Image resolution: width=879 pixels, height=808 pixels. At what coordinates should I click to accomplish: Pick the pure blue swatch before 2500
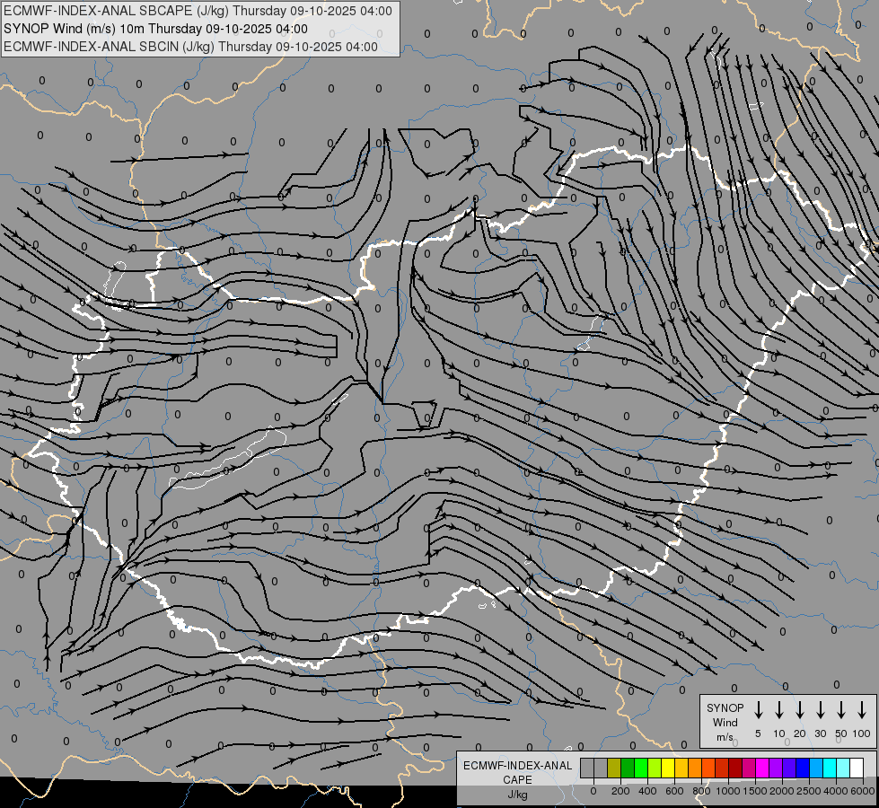pyautogui.click(x=804, y=768)
